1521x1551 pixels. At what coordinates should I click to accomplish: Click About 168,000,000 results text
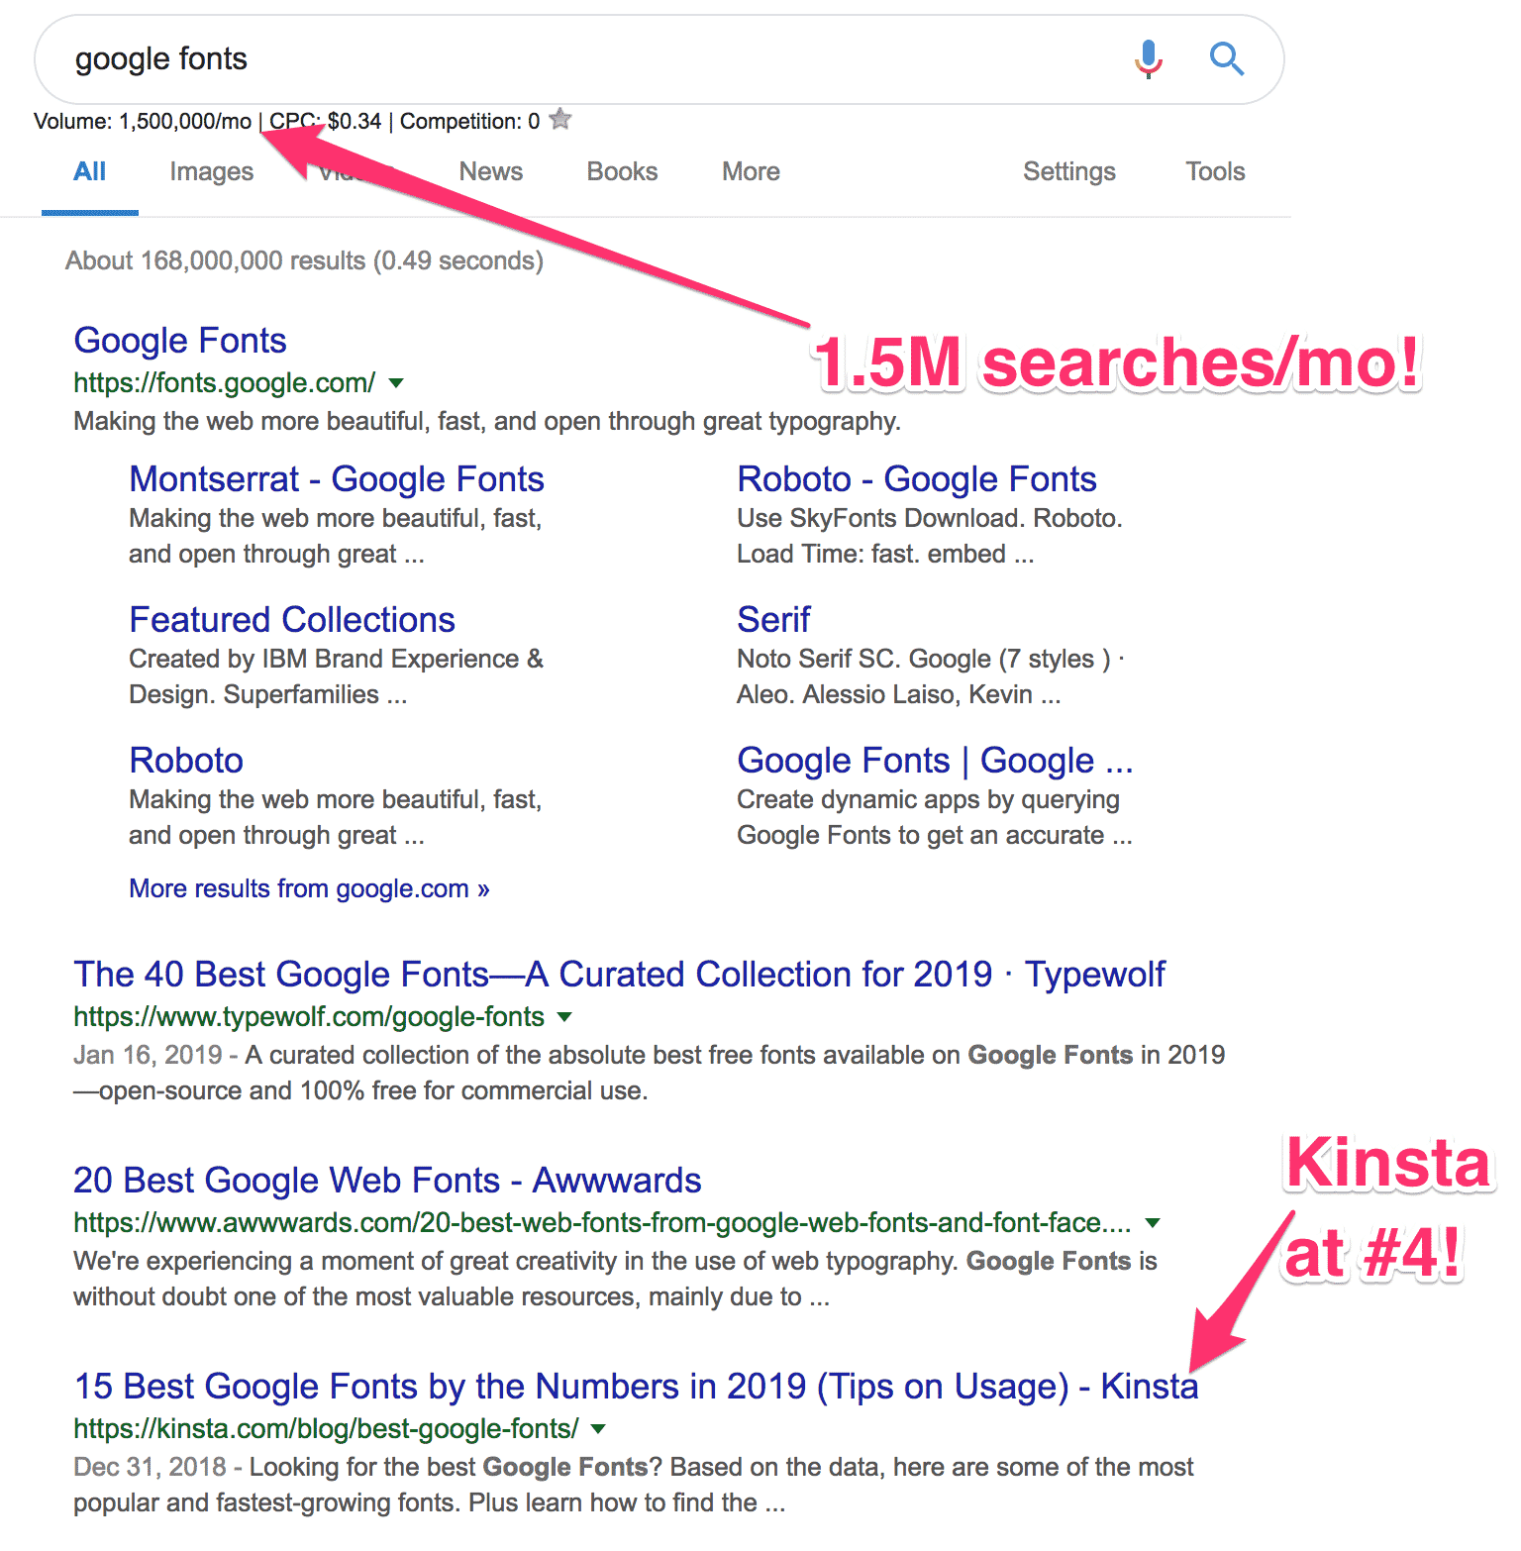point(304,260)
